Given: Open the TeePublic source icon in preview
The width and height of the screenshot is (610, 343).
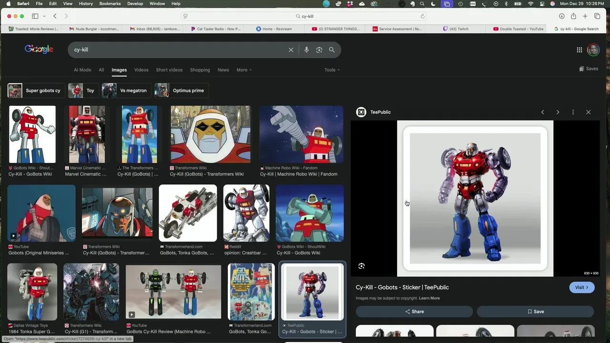Looking at the screenshot, I should [361, 112].
